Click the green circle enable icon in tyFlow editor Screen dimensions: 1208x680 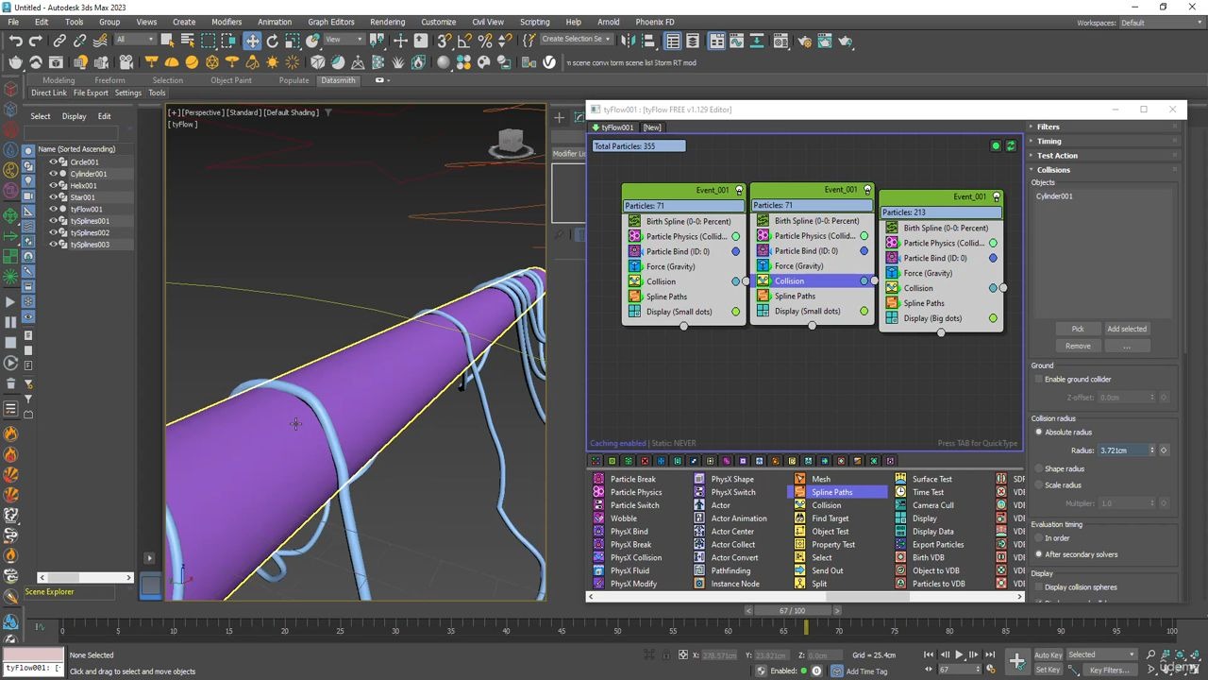tap(996, 145)
